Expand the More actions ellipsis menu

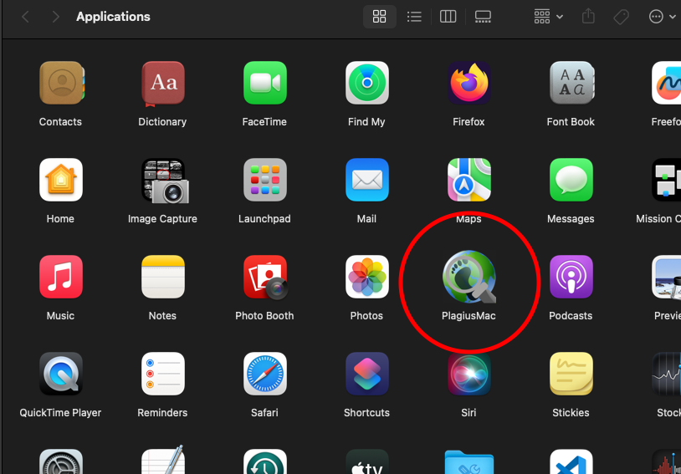tap(662, 17)
